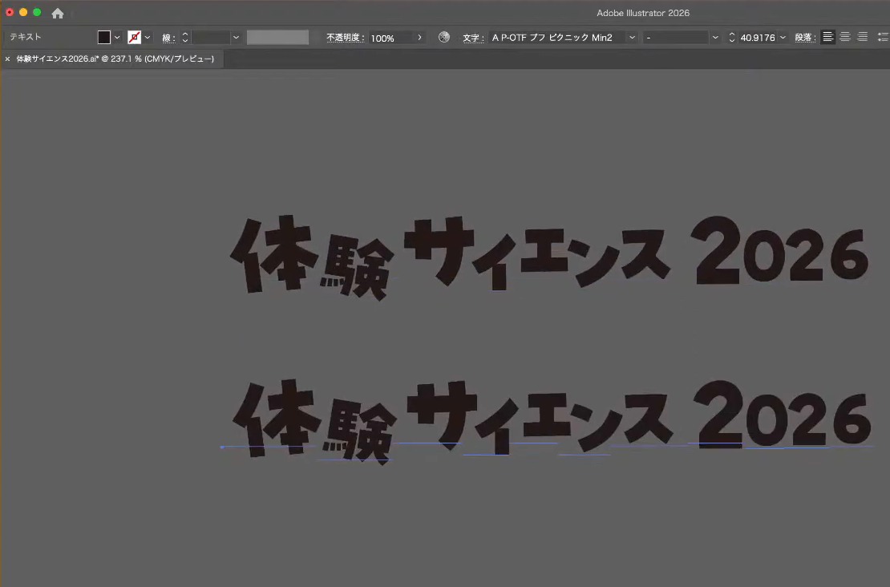The image size is (890, 587).
Task: Expand the opacity slider arrow
Action: click(x=420, y=38)
